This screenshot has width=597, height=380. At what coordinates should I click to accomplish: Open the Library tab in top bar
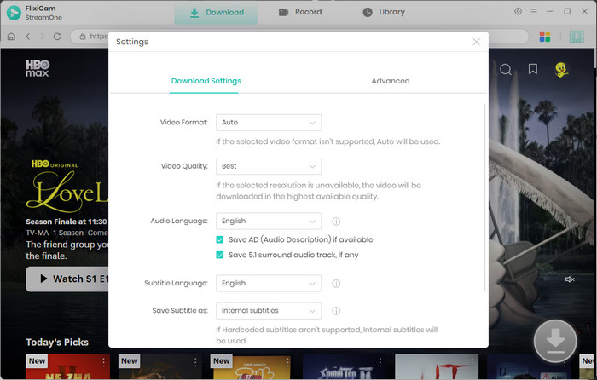384,12
